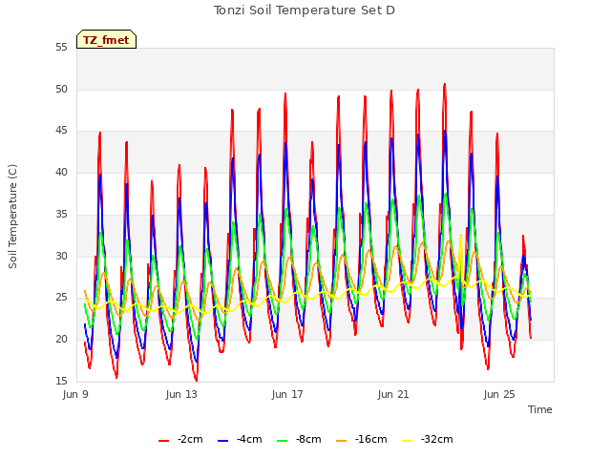Click the lowest red trough near Jun 13

click(196, 380)
